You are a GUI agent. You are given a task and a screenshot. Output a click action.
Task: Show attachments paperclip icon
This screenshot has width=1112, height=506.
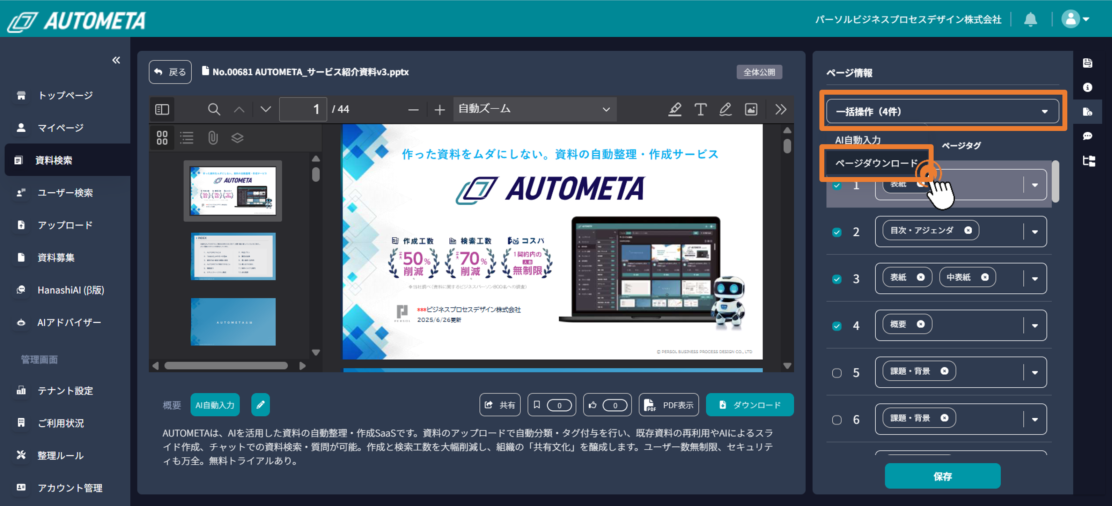213,138
